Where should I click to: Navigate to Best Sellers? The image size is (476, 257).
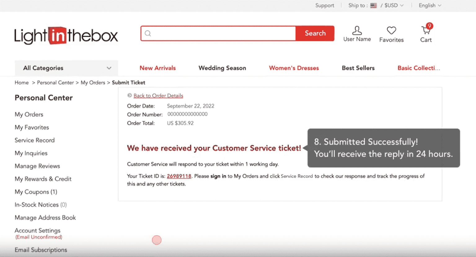pos(358,68)
